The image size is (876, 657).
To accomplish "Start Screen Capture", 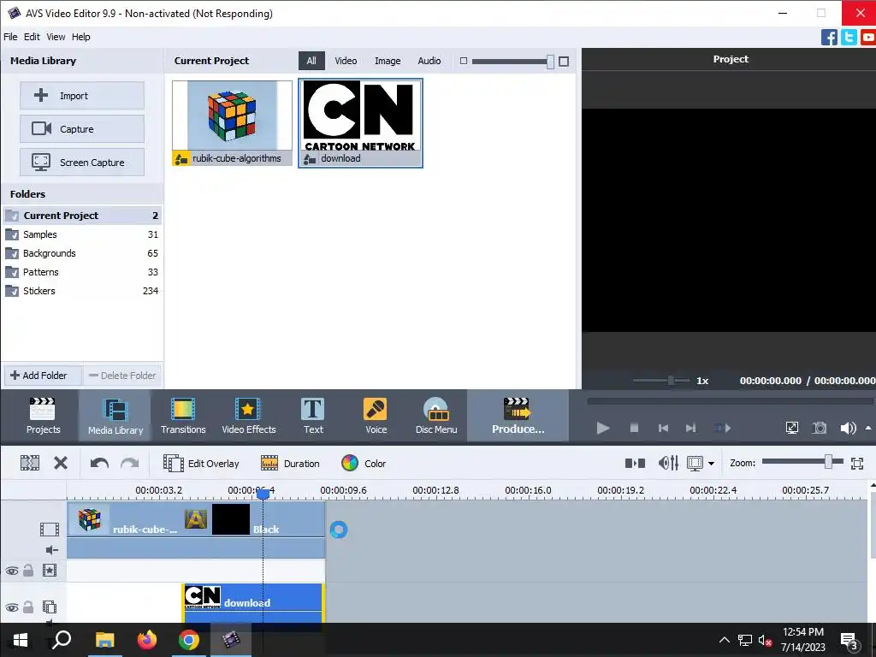I will coord(82,162).
